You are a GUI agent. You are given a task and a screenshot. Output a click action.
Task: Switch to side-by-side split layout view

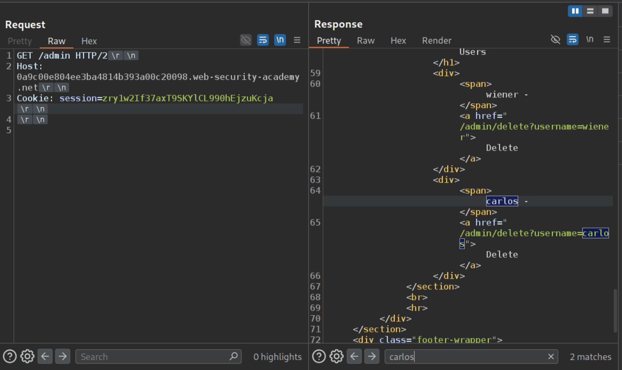(x=575, y=11)
